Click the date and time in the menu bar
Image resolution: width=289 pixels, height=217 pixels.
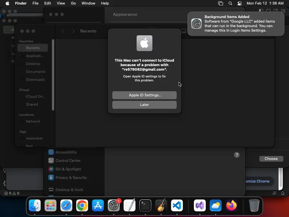click(265, 3)
